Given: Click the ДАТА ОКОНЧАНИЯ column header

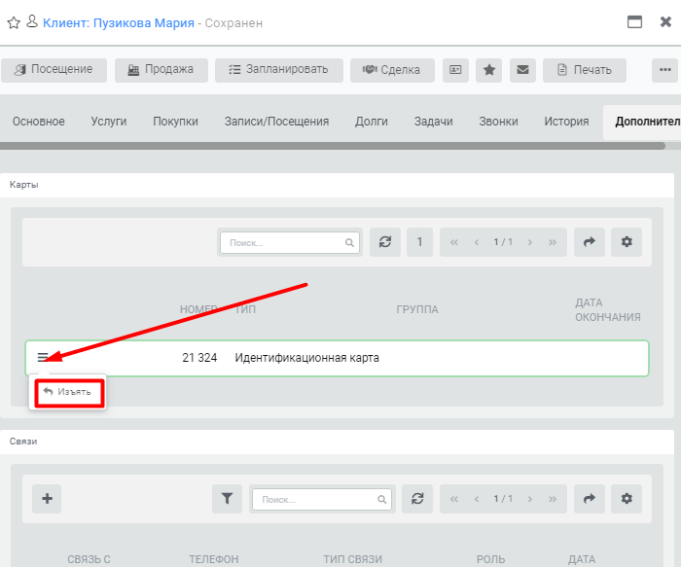Looking at the screenshot, I should pos(608,309).
